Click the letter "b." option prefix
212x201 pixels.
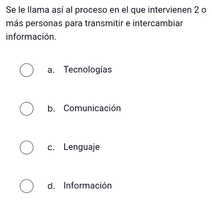point(52,109)
